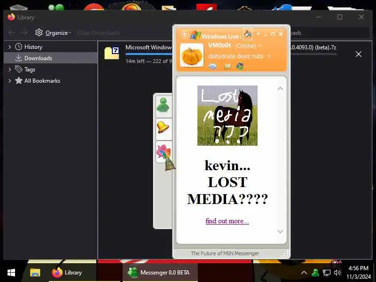Click Clear Downloads in Library toolbar

[x=99, y=32]
